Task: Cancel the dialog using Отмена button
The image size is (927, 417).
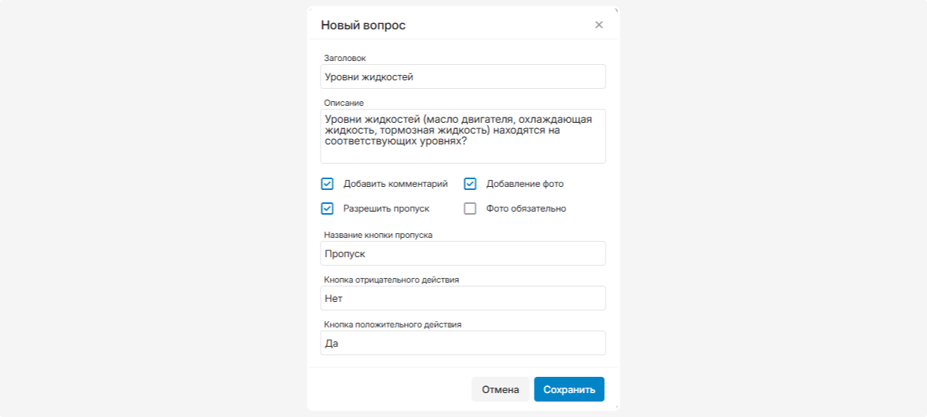Action: pyautogui.click(x=501, y=389)
